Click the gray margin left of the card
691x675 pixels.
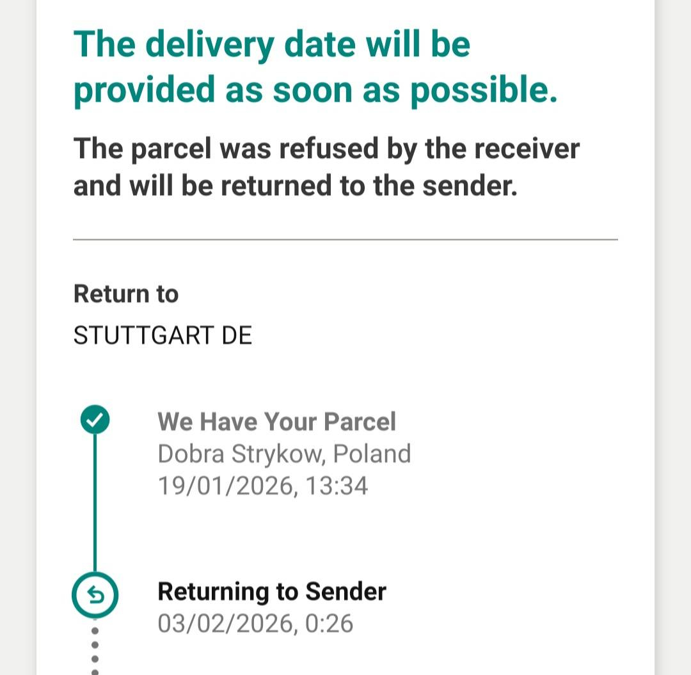coord(17,320)
